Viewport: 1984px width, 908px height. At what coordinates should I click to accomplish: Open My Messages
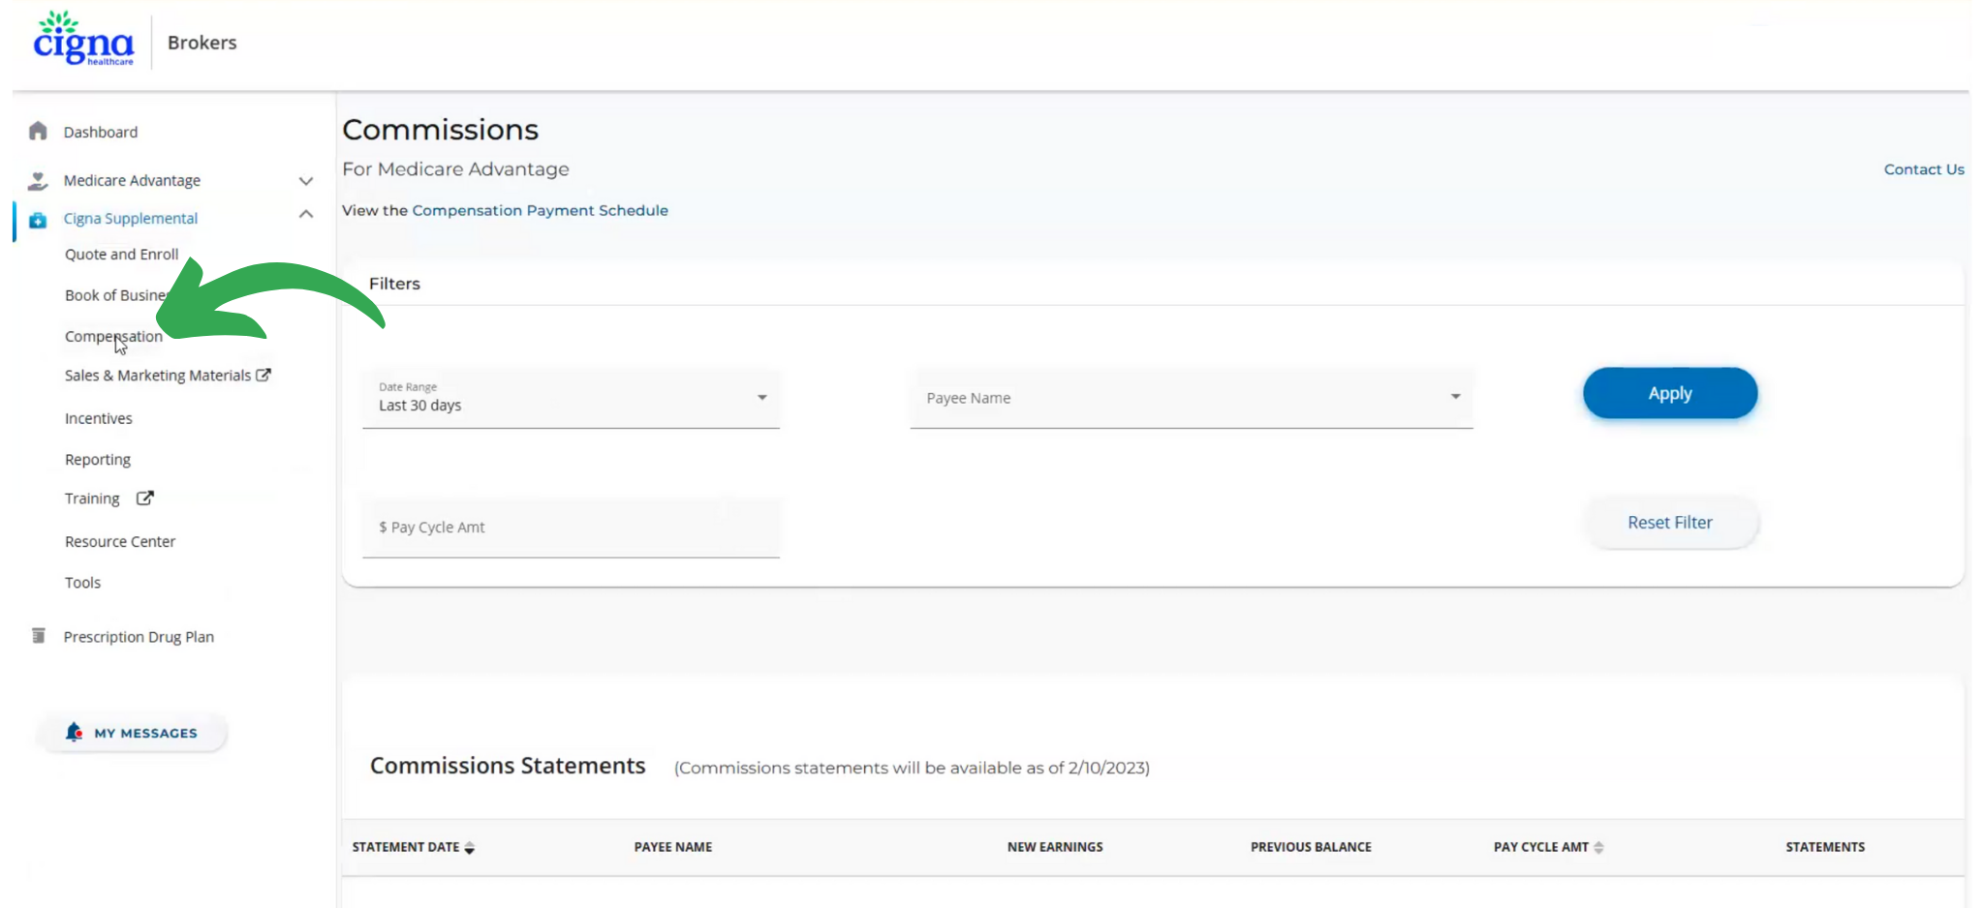click(132, 733)
